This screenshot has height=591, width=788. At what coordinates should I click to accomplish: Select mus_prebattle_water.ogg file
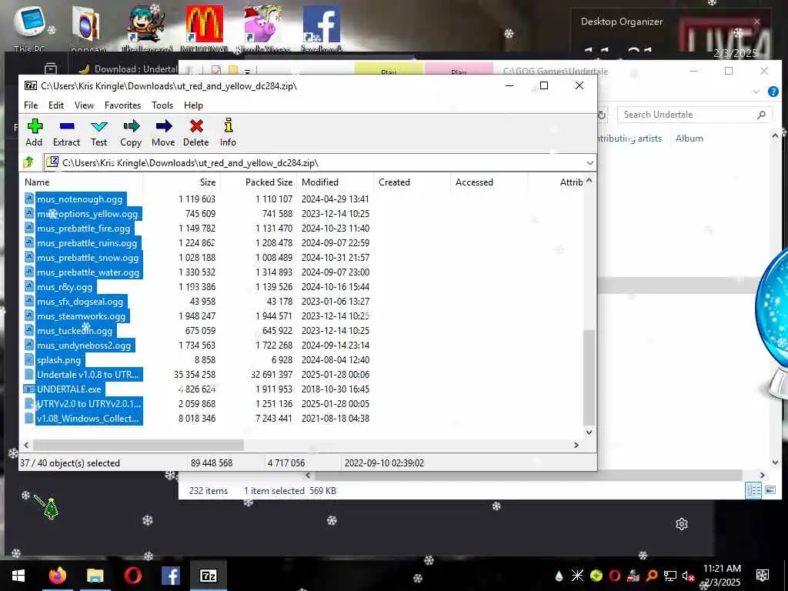pyautogui.click(x=88, y=272)
